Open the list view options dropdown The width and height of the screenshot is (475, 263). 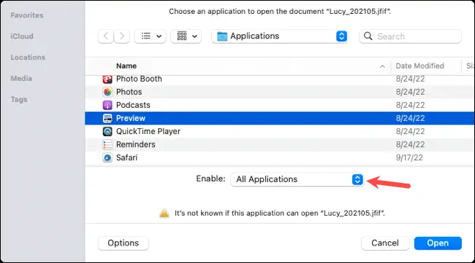(x=151, y=36)
